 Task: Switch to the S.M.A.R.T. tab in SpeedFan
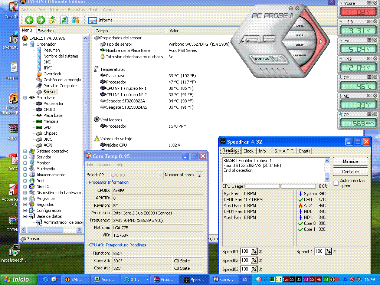[284, 151]
